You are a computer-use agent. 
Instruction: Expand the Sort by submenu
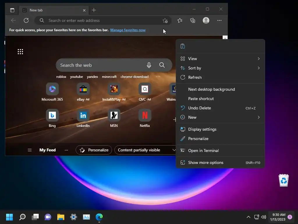point(221,68)
